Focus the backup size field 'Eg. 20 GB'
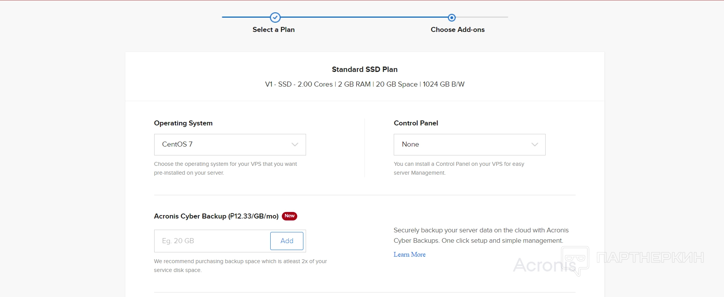Image resolution: width=724 pixels, height=297 pixels. 212,241
